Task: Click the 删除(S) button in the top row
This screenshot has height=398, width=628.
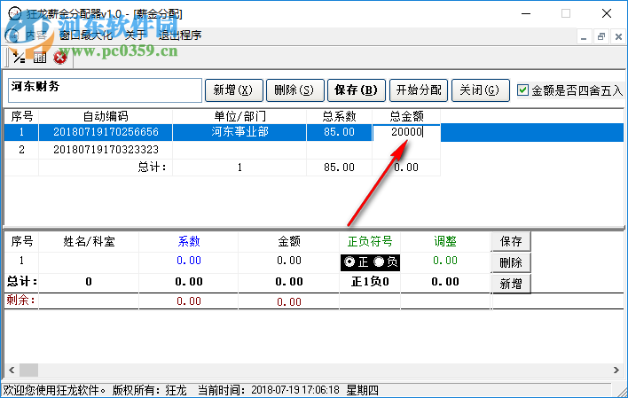Action: tap(294, 90)
